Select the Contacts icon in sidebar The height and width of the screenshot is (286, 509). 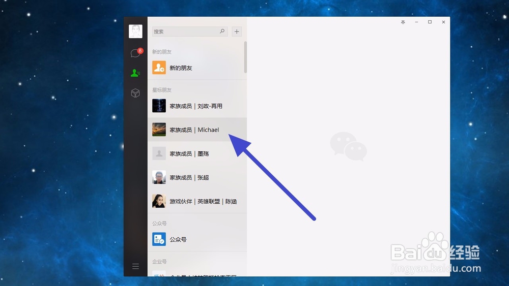coord(135,73)
